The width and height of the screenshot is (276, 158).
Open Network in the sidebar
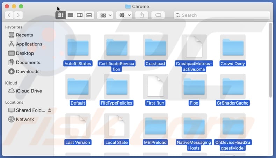pos(21,120)
